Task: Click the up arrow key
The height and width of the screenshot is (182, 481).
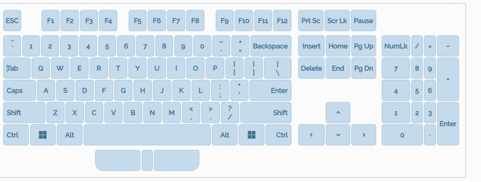Action: tap(338, 113)
